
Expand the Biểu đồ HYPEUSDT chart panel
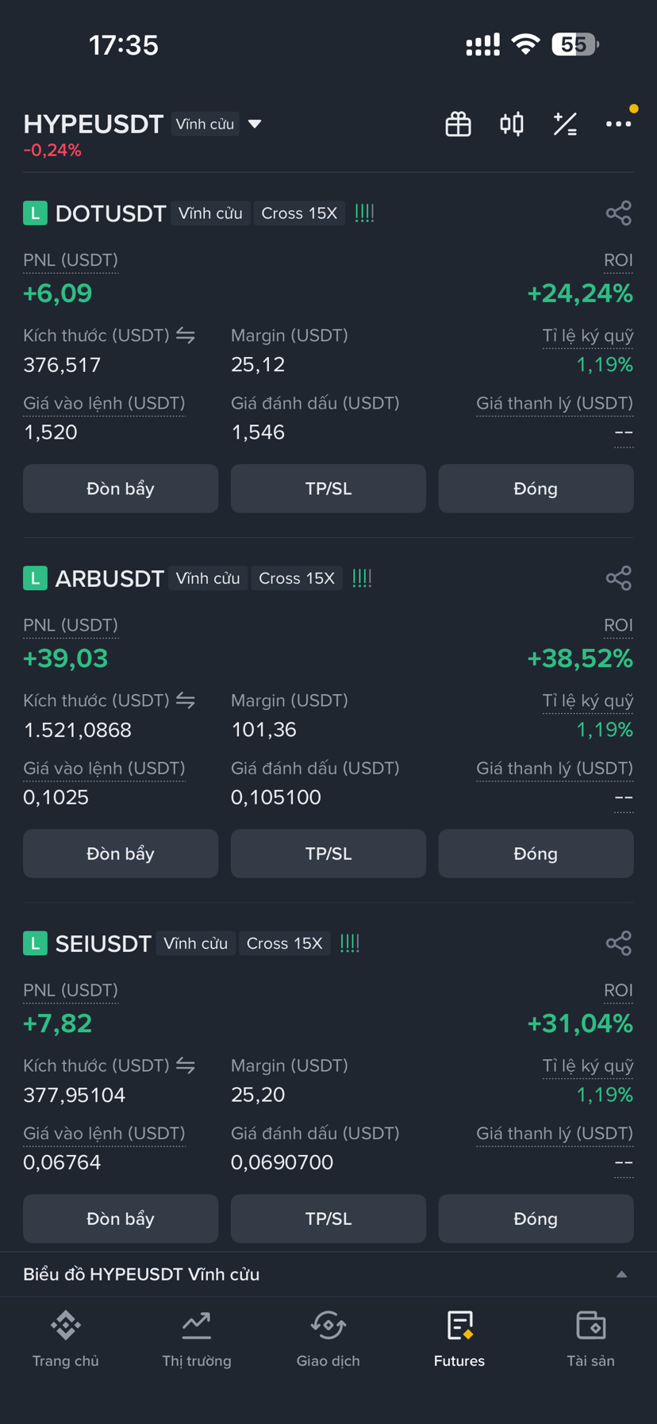pyautogui.click(x=621, y=1274)
